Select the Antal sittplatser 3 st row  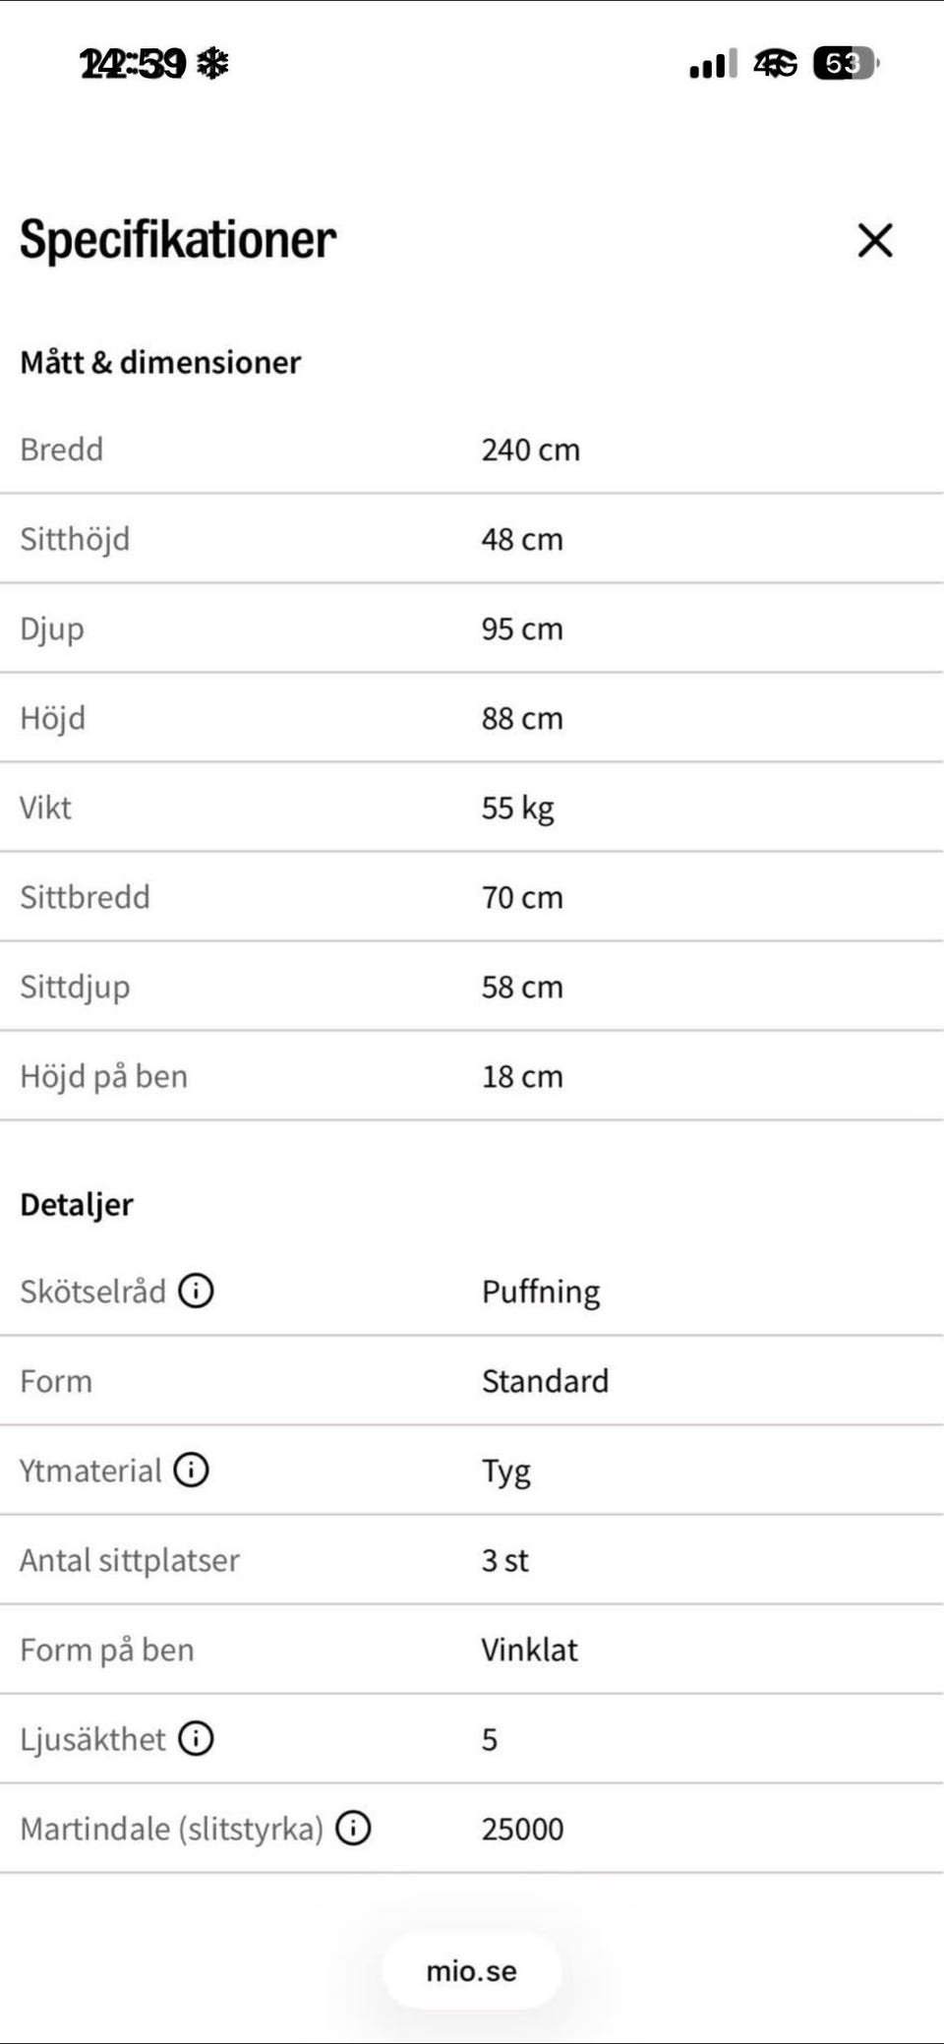[x=472, y=1560]
